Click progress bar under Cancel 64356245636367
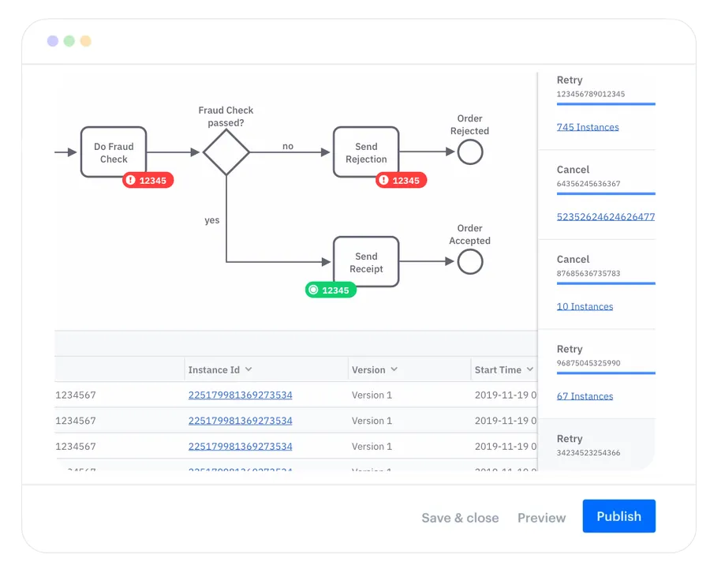 click(x=606, y=193)
